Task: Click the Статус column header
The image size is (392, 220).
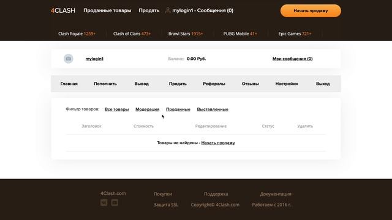Action: click(268, 127)
